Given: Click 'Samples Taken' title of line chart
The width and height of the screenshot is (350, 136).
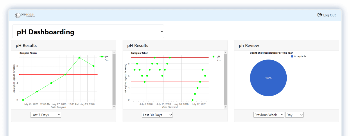Looking at the screenshot, I should (28, 53).
